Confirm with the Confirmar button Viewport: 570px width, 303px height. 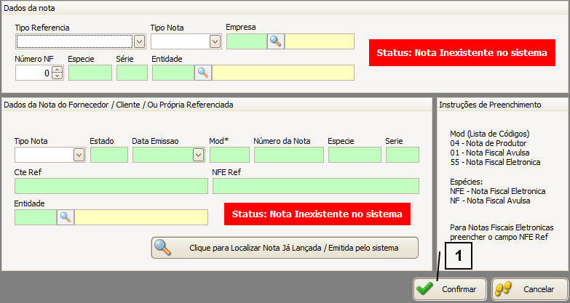[450, 289]
